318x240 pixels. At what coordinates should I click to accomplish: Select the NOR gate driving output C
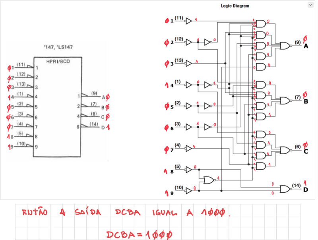pyautogui.click(x=285, y=150)
